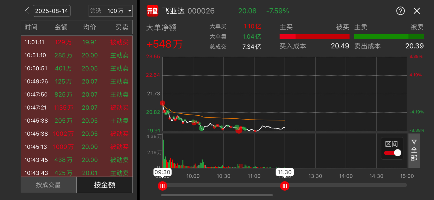Click the red 主买 被买 ratio bar

(x=314, y=36)
